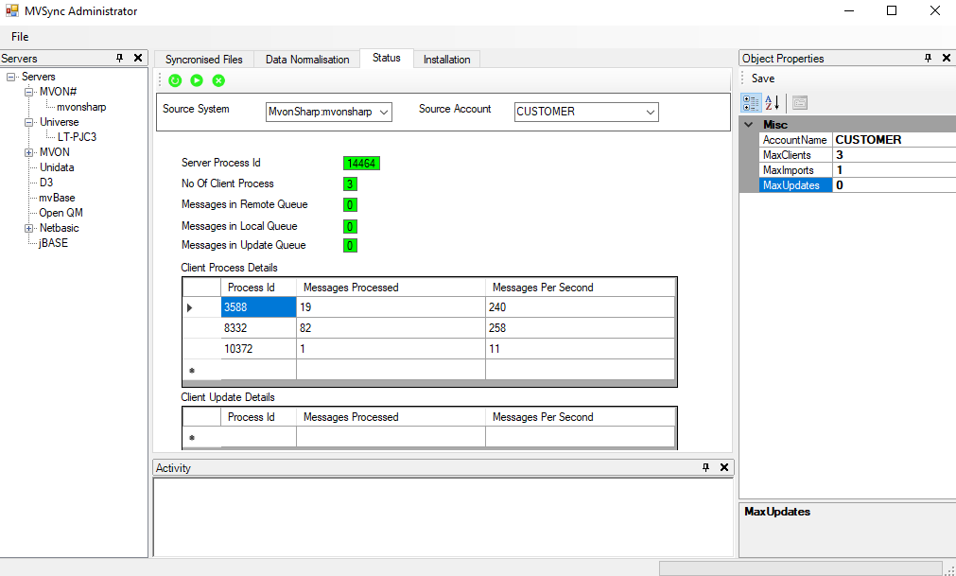Select Process Id cell 8332

click(x=258, y=328)
